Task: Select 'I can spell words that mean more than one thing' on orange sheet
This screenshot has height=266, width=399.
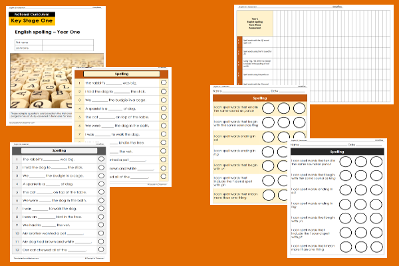Action: (235, 196)
